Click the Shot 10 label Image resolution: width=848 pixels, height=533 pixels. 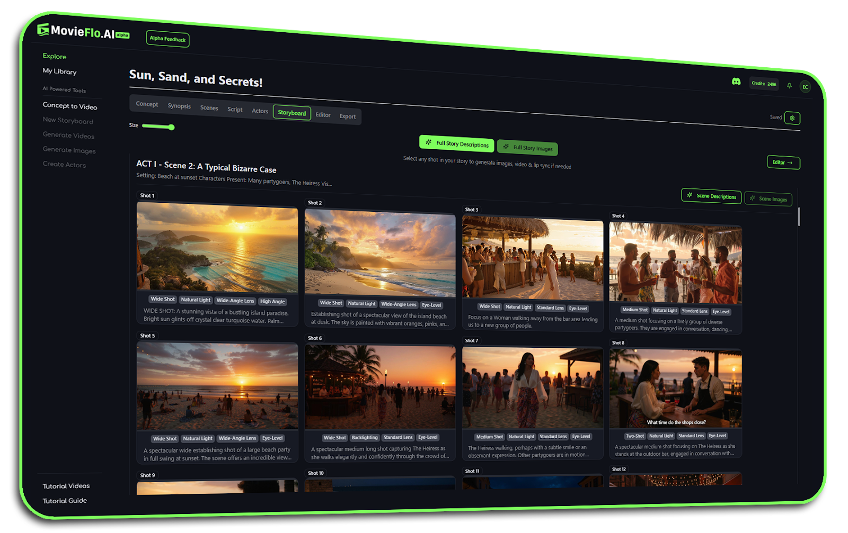click(x=316, y=473)
